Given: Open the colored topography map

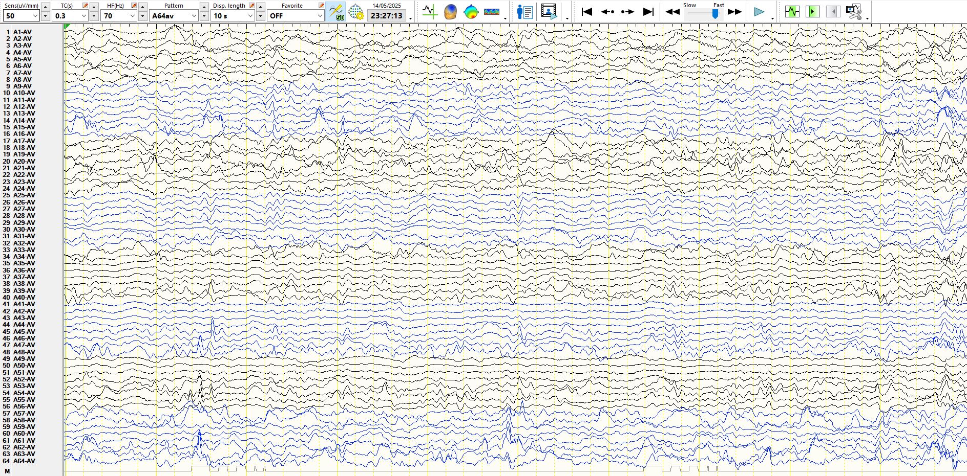Looking at the screenshot, I should (471, 11).
